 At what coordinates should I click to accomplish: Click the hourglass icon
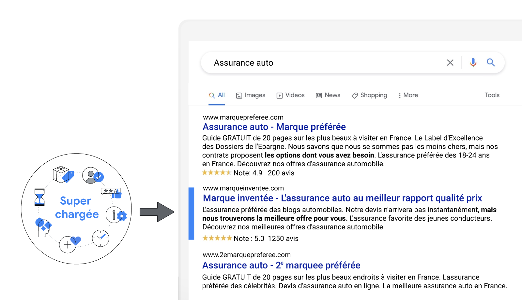pyautogui.click(x=39, y=197)
